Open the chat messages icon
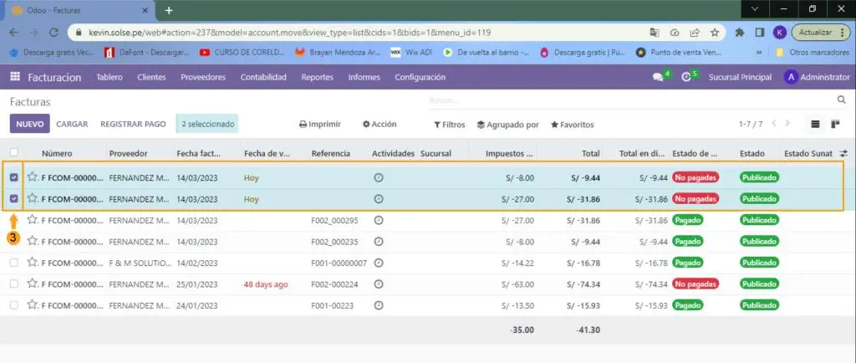This screenshot has height=363, width=856. click(x=658, y=77)
